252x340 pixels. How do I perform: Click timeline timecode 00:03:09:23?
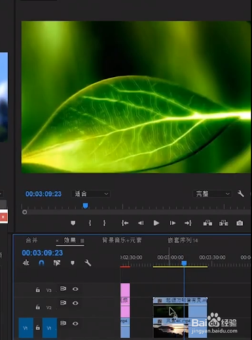tap(42, 253)
